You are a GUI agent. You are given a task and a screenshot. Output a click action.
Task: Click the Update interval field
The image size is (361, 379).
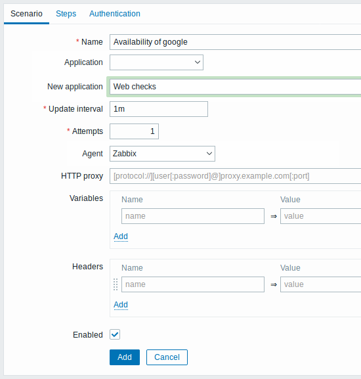point(159,109)
